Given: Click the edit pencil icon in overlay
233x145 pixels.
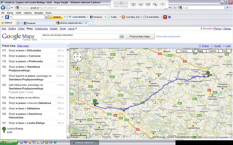Looking at the screenshot, I should 148,4.
